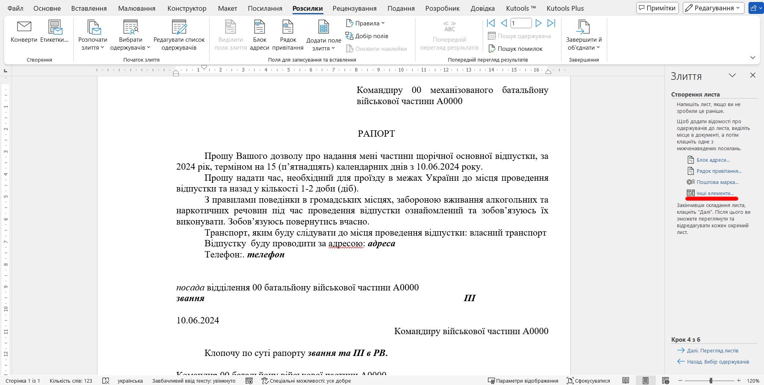The image size is (764, 385).
Task: Switch to the Вставлення tab
Action: pos(89,8)
